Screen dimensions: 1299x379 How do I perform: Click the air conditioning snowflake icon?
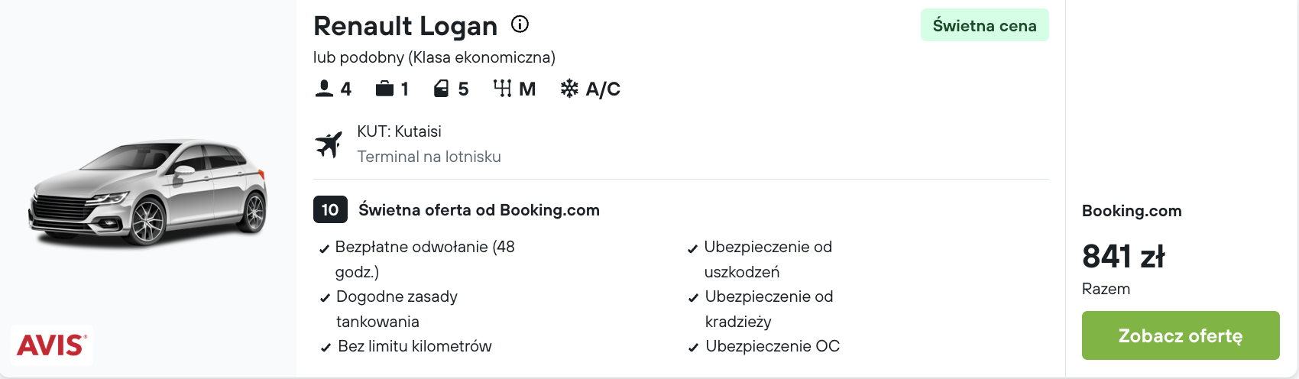coord(569,89)
